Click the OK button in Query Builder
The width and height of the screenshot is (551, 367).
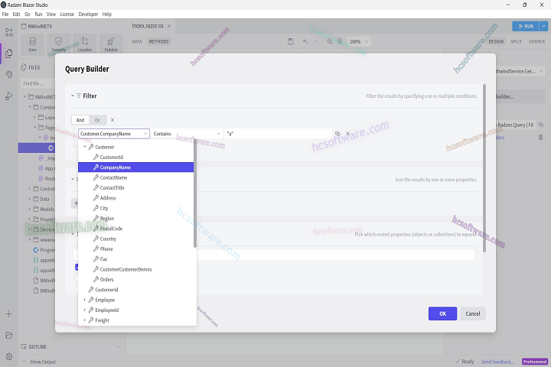coord(443,313)
